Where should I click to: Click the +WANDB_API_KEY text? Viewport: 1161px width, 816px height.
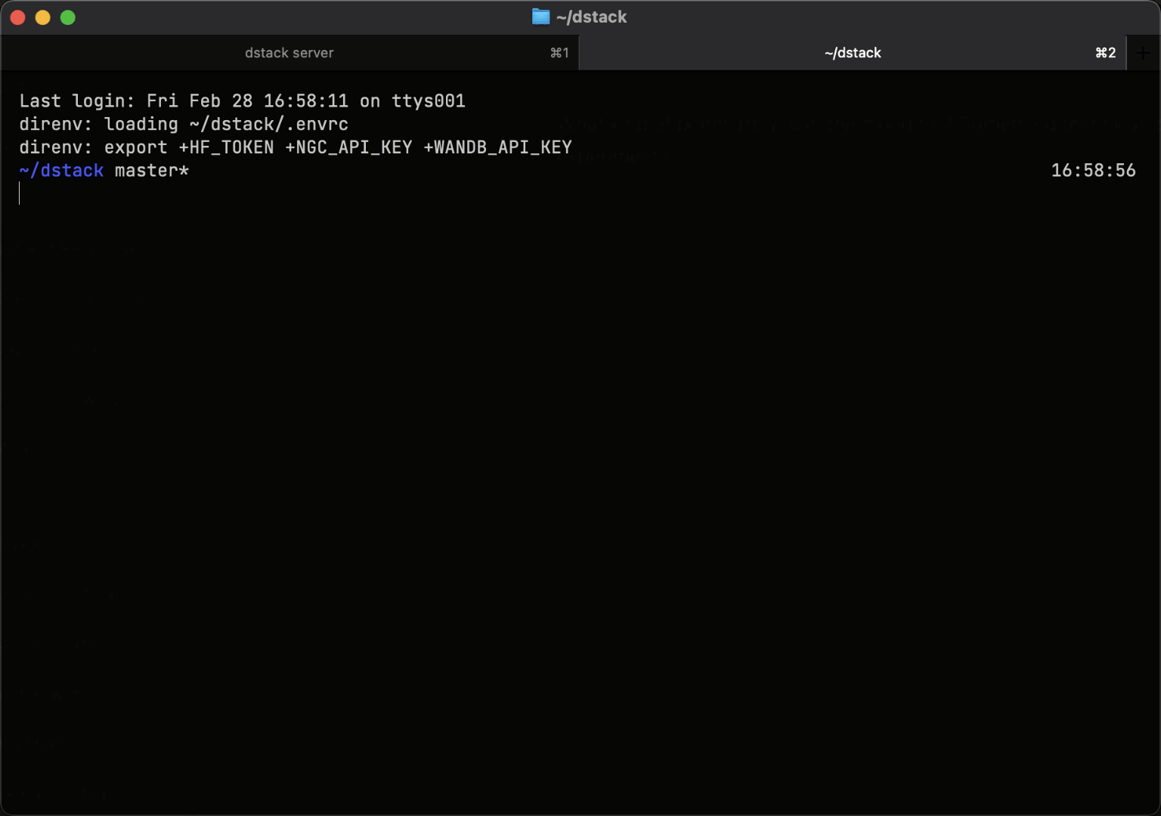coord(497,147)
